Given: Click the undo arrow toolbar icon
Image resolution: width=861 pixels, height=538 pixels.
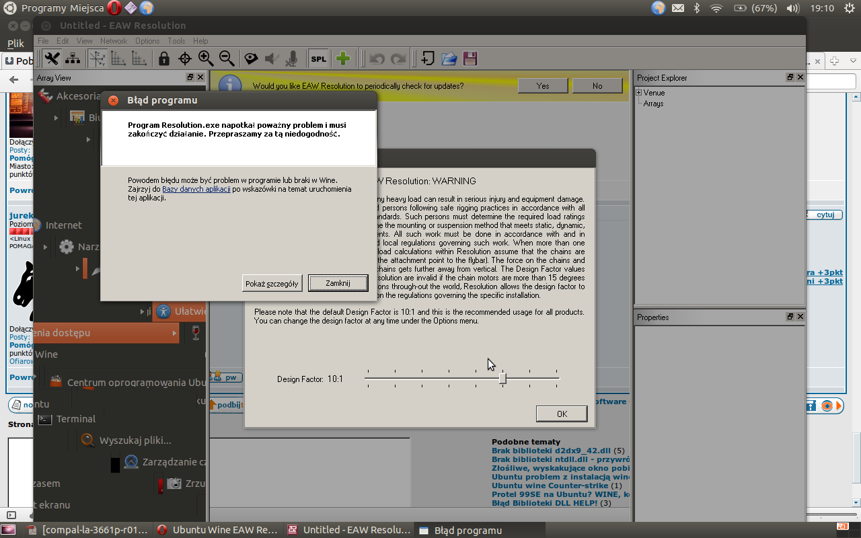Looking at the screenshot, I should (377, 59).
